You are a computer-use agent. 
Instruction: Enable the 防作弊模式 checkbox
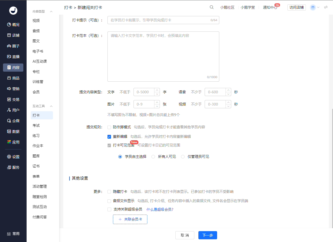coord(109,127)
